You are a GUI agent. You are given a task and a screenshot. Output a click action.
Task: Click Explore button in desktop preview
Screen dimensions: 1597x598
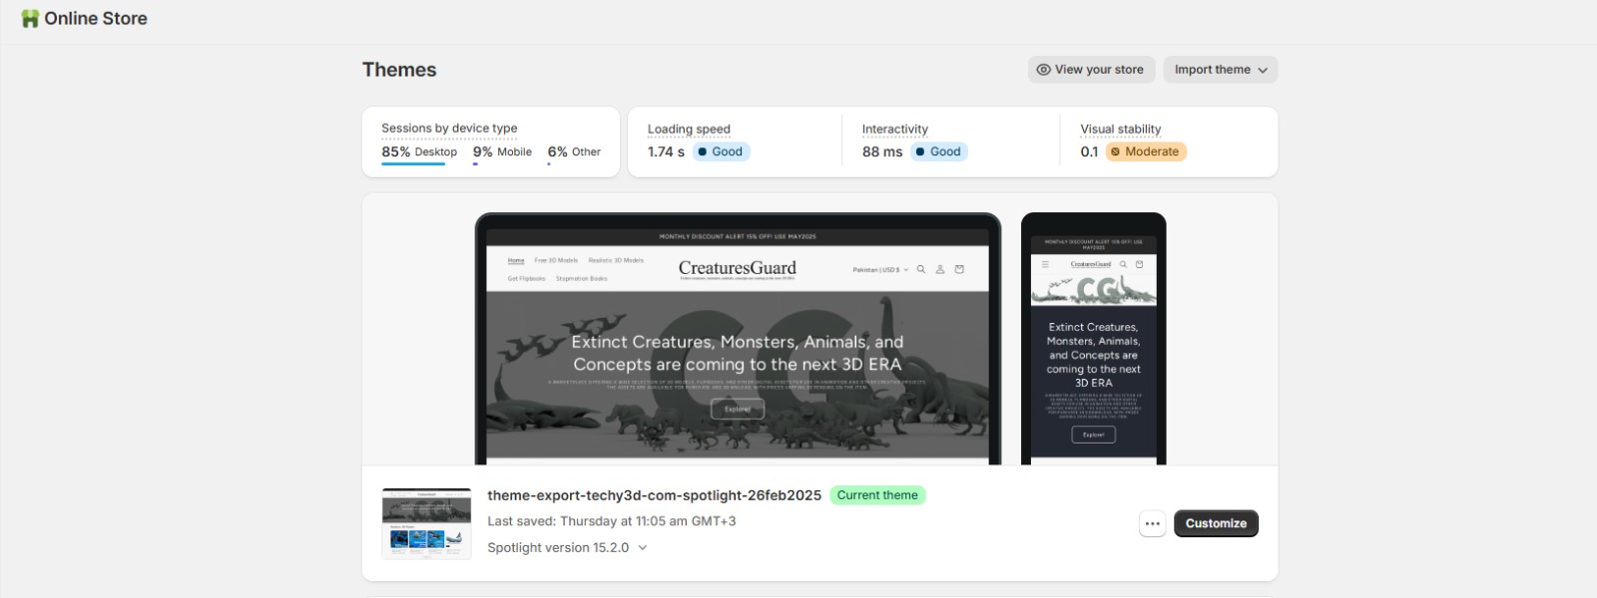tap(737, 409)
